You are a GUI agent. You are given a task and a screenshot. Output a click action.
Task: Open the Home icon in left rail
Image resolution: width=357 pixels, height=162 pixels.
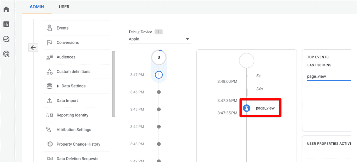tap(6, 9)
